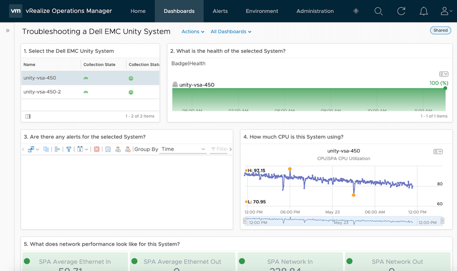Image resolution: width=457 pixels, height=271 pixels.
Task: Open the Alerts tab
Action: tap(220, 11)
